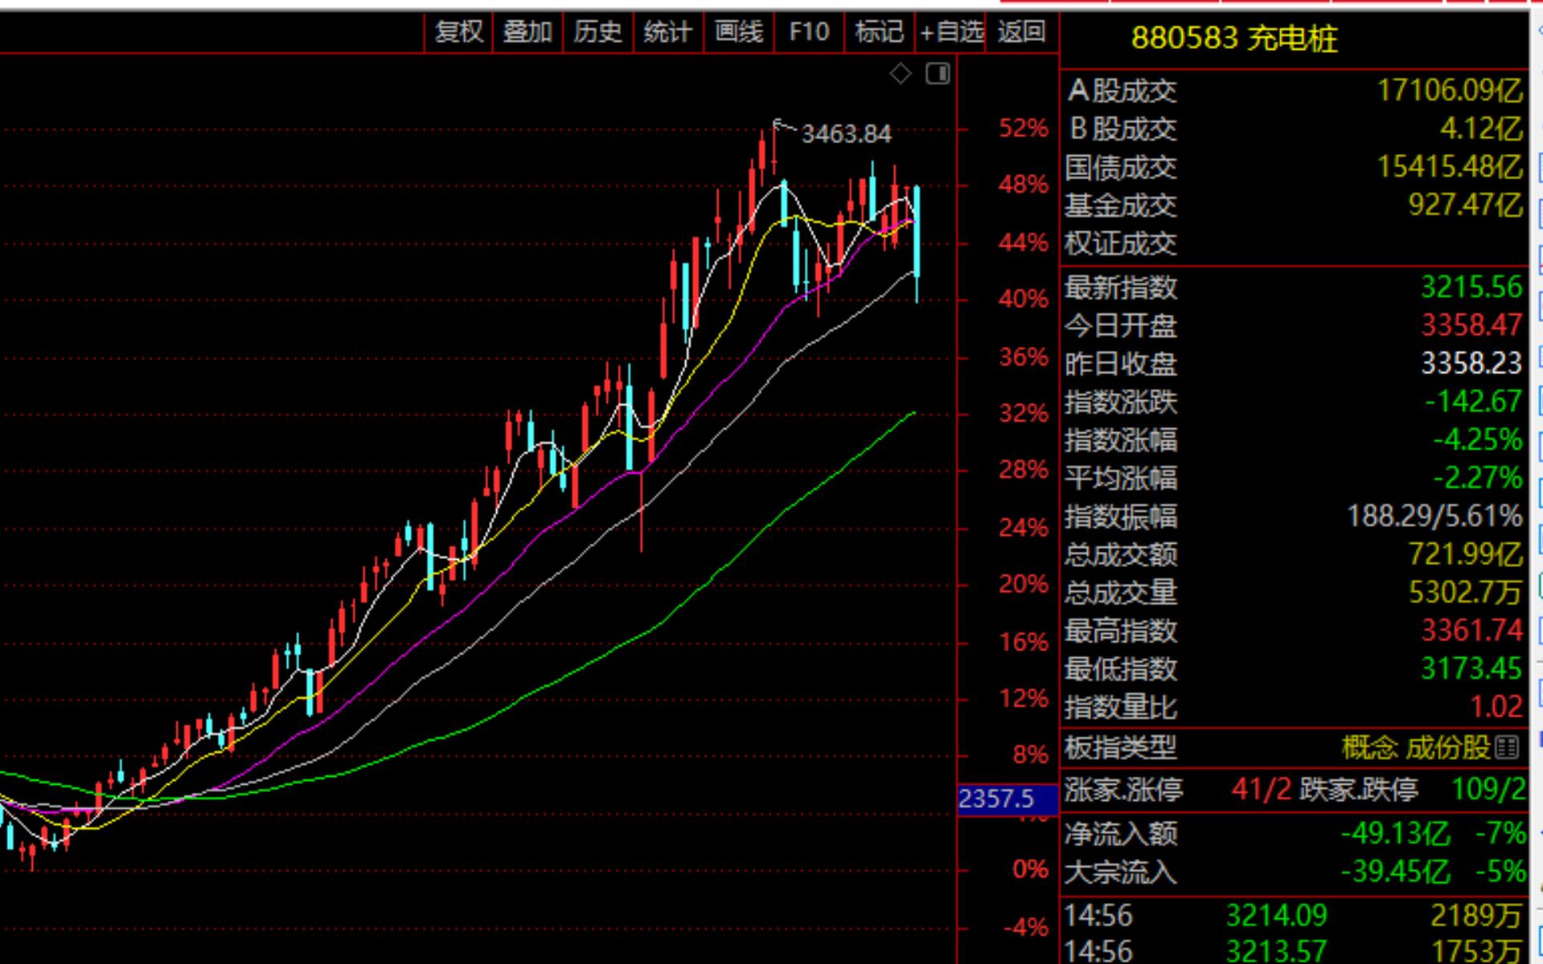Click the 昨日收盘 value 3358.23
This screenshot has height=964, width=1543.
click(1471, 363)
